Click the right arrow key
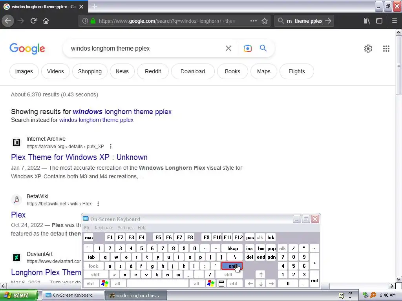Screen dimensions: 402x301 tap(271, 283)
